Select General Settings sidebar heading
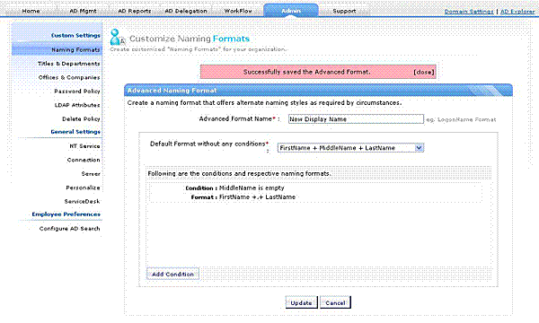Viewport: 539px width, 323px height. pyautogui.click(x=75, y=132)
